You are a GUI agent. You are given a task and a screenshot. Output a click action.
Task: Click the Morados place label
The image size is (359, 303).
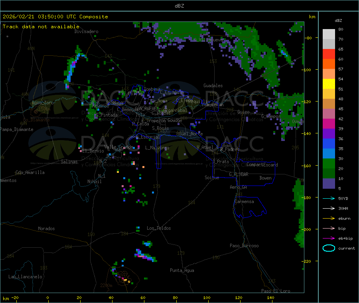click(x=46, y=229)
